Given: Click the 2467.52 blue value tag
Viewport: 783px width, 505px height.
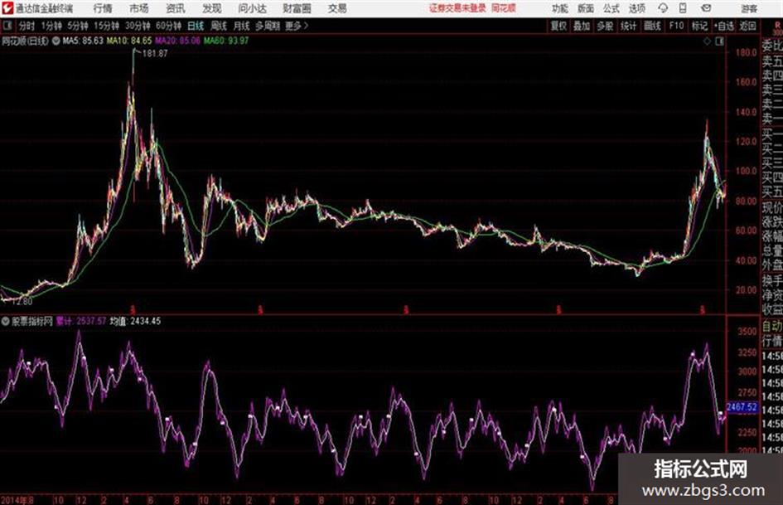Looking at the screenshot, I should pyautogui.click(x=742, y=407).
